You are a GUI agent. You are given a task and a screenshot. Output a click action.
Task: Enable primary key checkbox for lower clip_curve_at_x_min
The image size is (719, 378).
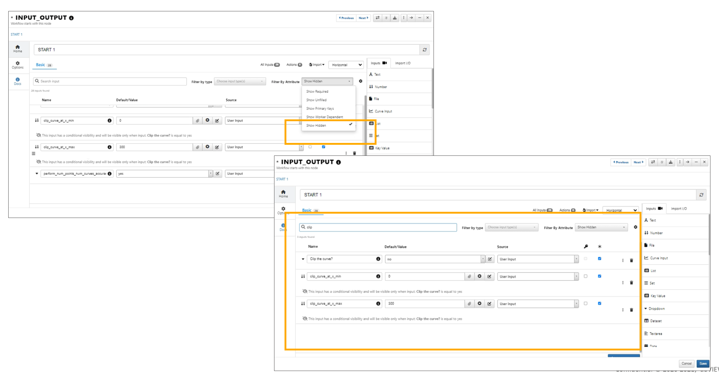point(585,276)
